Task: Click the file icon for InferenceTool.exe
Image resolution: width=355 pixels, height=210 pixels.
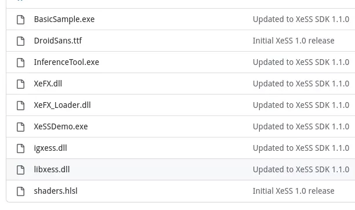Action: 21,63
